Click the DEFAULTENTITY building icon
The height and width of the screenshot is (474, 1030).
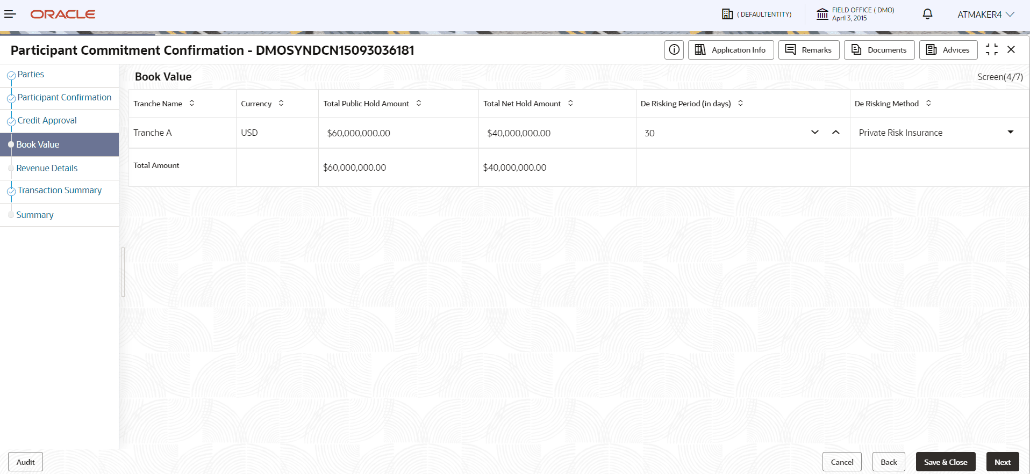pyautogui.click(x=727, y=14)
